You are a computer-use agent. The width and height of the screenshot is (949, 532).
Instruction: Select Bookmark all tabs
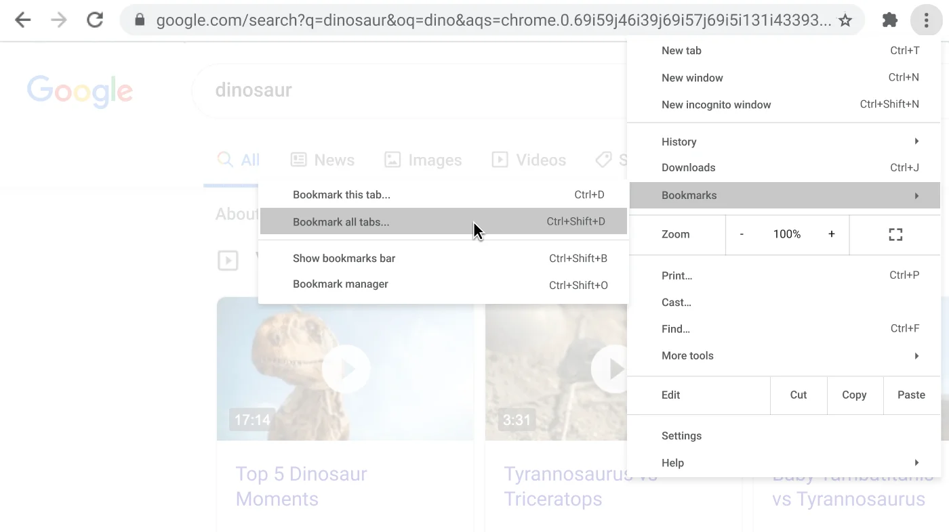click(341, 221)
